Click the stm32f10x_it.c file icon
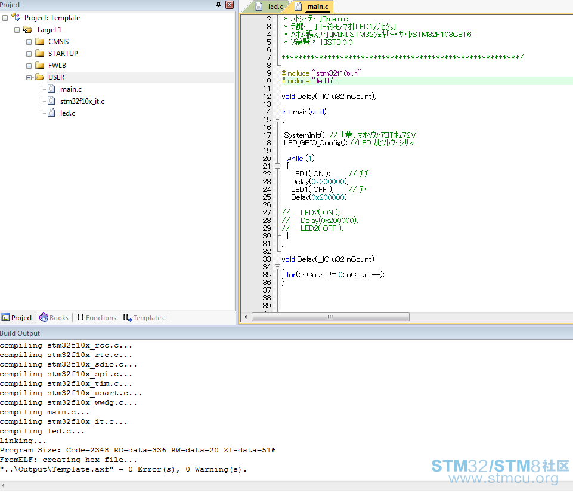 coord(51,101)
